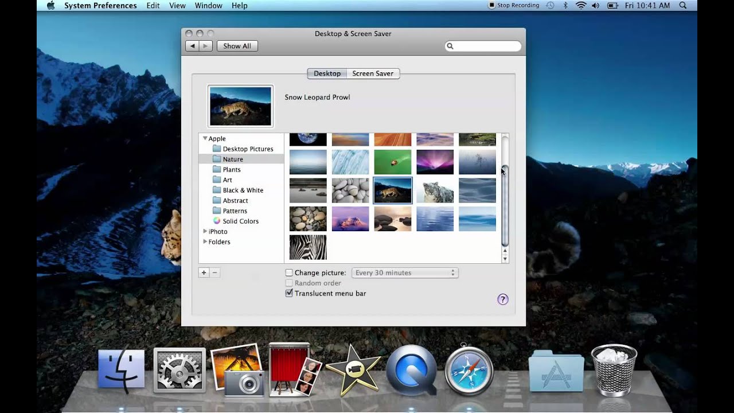The width and height of the screenshot is (734, 413).
Task: Remove folder with the minus button
Action: click(x=215, y=273)
